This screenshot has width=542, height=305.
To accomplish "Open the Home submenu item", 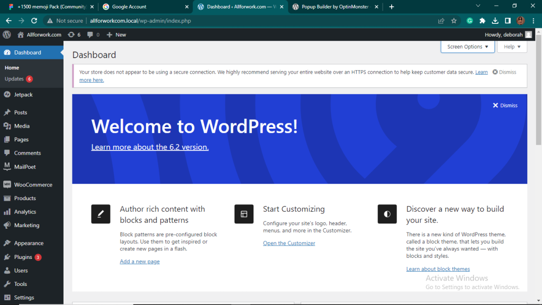I will [12, 68].
